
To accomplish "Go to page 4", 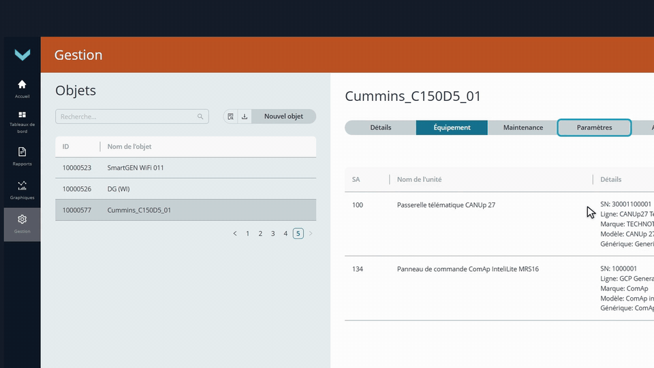I will pos(285,233).
